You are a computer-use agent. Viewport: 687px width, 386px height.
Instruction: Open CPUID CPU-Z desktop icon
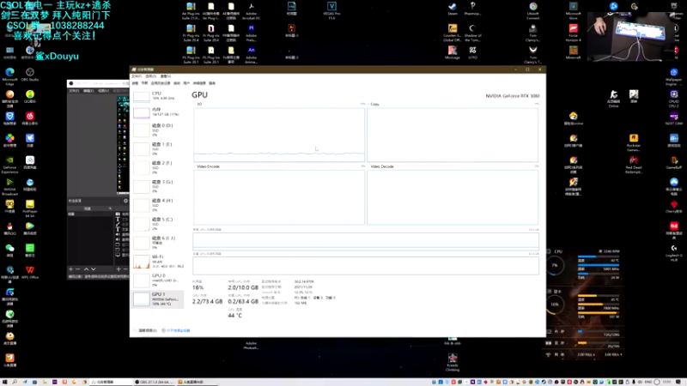coord(674,99)
